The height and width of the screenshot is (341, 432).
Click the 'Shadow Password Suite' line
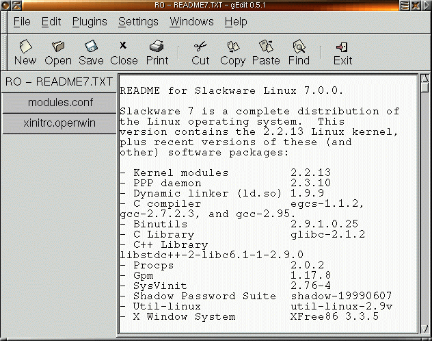(x=204, y=296)
